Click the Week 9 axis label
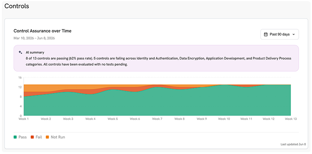The width and height of the screenshot is (312, 154). click(x=202, y=119)
